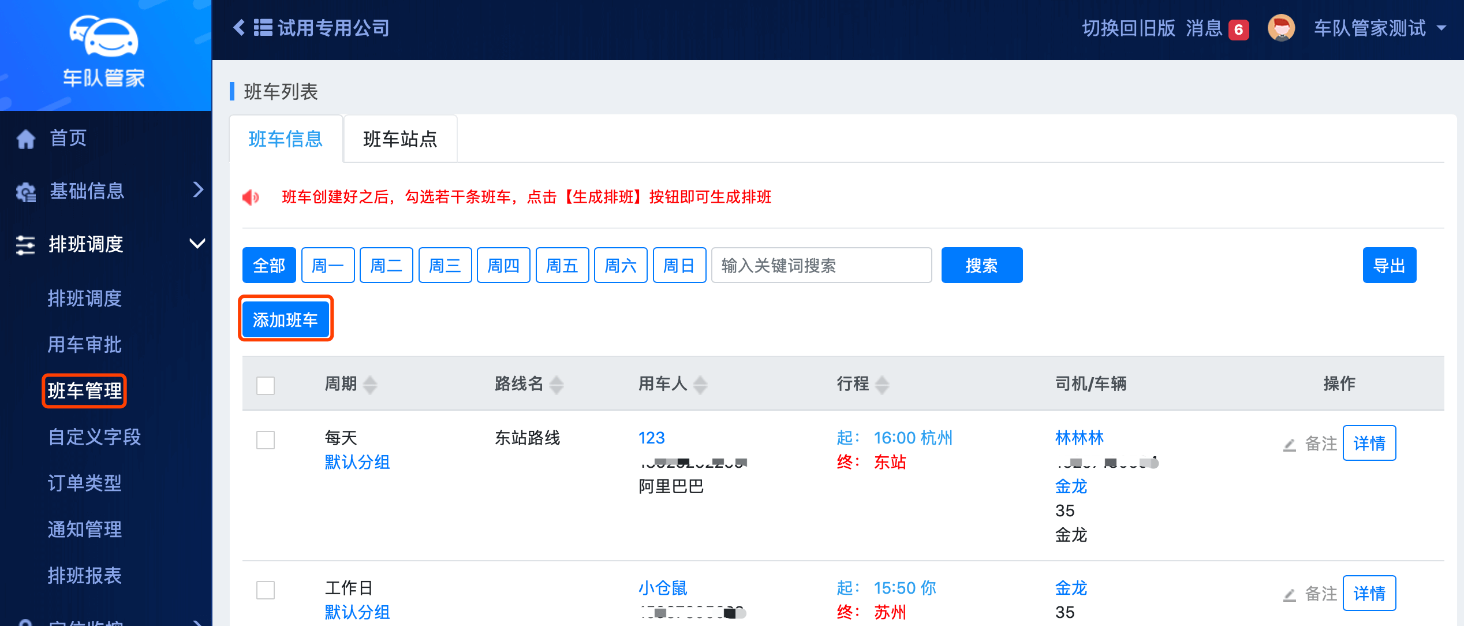
Task: Click the list menu icon beside company name
Action: coord(263,27)
